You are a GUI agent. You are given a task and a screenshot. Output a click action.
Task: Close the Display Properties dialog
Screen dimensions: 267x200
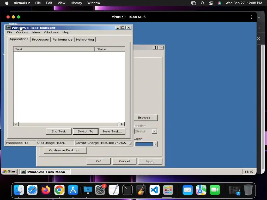(161, 47)
